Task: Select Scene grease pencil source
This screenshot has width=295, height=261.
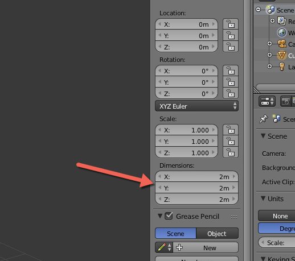Action: 175,233
